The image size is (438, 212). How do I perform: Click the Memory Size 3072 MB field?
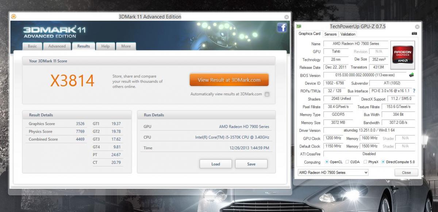pyautogui.click(x=338, y=123)
